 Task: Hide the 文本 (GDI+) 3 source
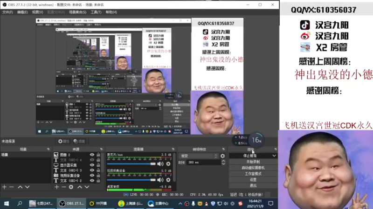92,170
